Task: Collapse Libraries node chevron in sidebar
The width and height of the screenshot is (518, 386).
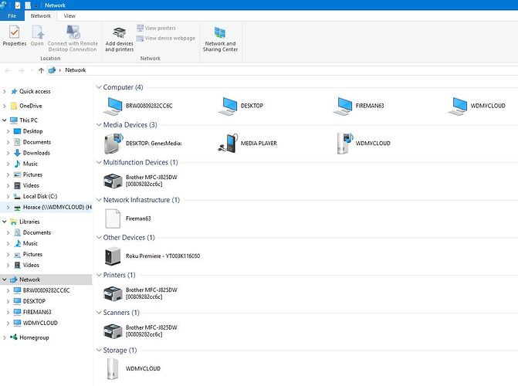Action: 5,222
